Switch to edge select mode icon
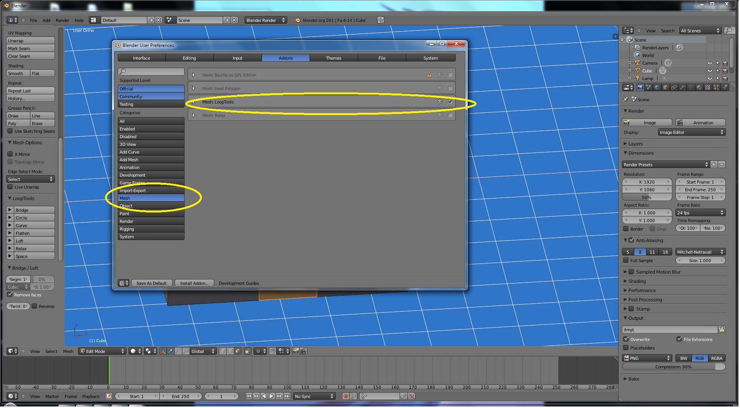This screenshot has height=408, width=740. [x=230, y=352]
